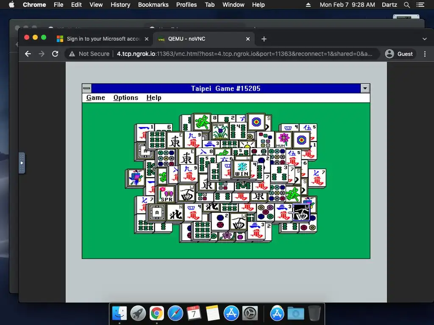434x325 pixels.
Task: Open Finder from the Dock
Action: [119, 314]
